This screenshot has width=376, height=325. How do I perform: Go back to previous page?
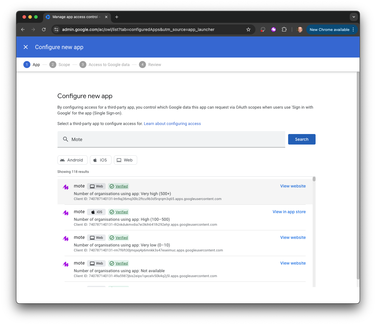pyautogui.click(x=23, y=29)
